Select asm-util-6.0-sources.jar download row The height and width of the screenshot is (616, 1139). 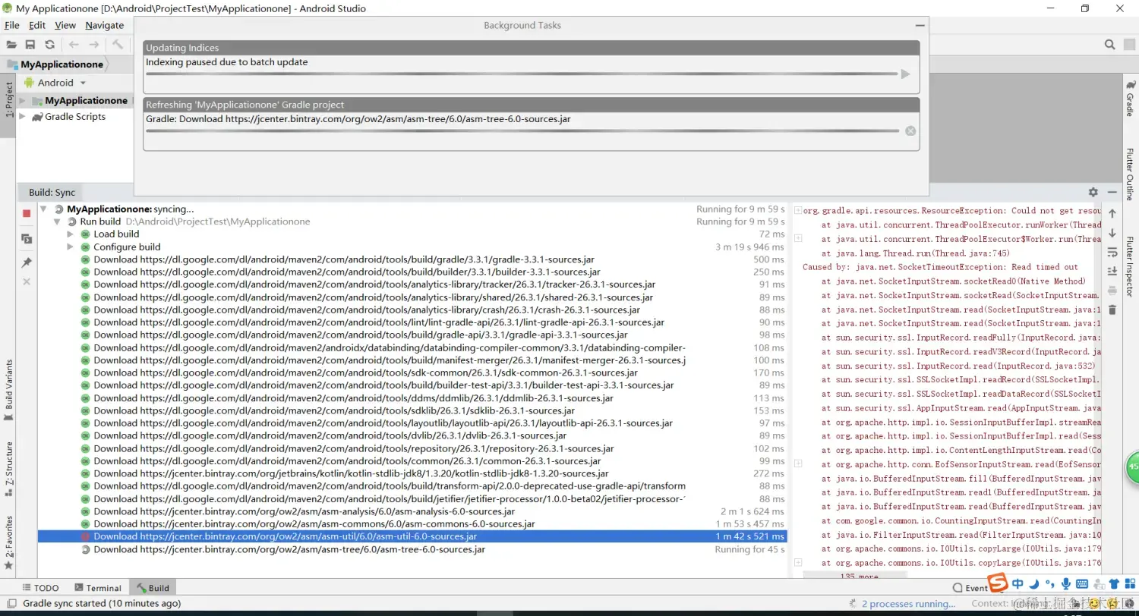coord(412,536)
